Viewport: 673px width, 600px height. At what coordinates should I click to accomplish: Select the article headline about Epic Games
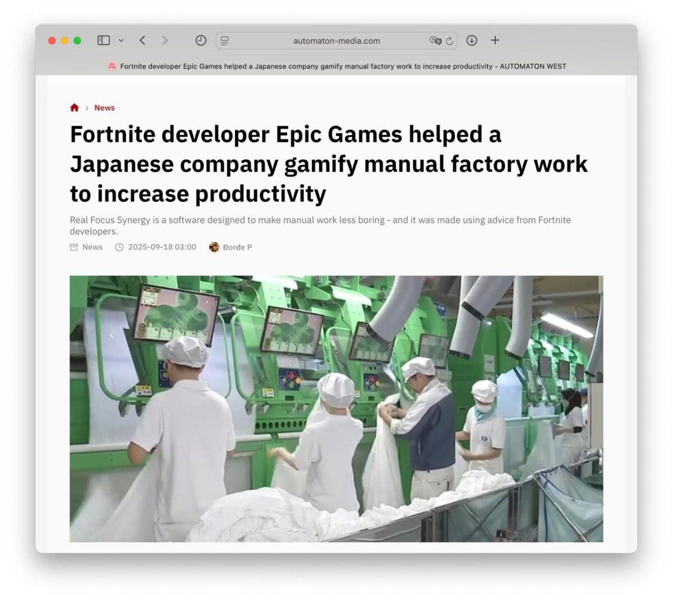tap(328, 164)
